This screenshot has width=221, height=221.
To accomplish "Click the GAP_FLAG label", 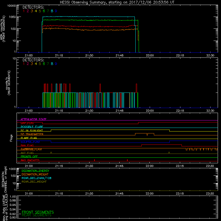I will pyautogui.click(x=27, y=123).
